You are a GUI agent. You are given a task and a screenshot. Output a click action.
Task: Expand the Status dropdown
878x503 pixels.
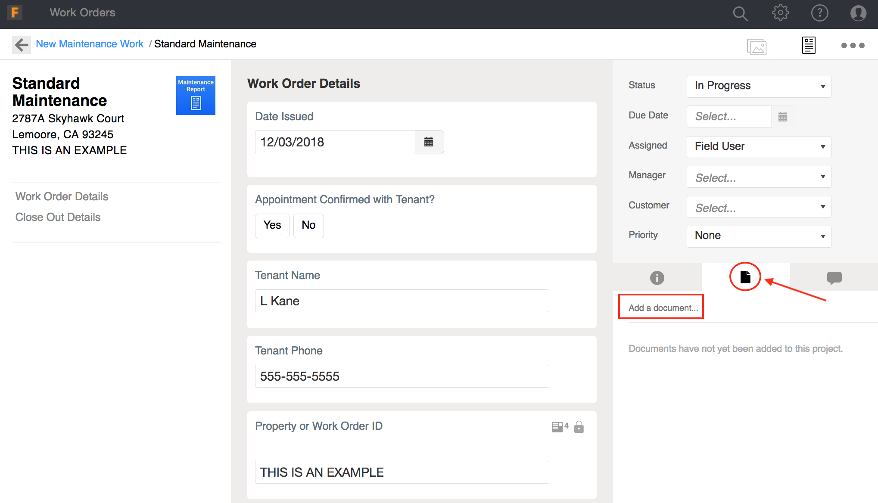759,86
